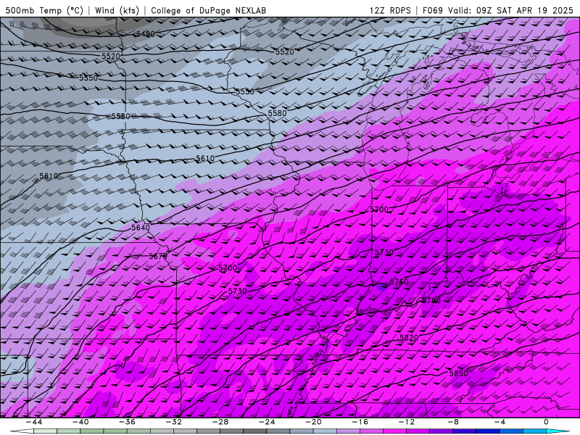Click the 0 color scale value
Image resolution: width=580 pixels, height=435 pixels.
point(547,422)
